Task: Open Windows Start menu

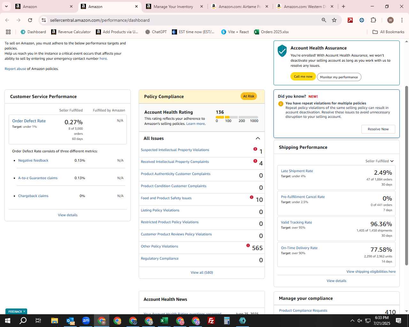Action: click(x=7, y=321)
